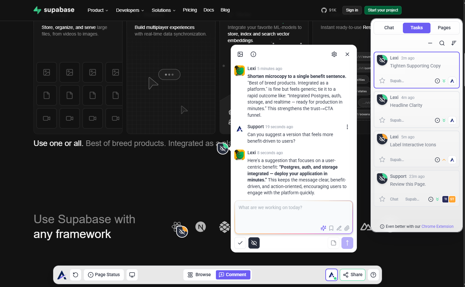Open the Developers dropdown in navbar

point(130,10)
